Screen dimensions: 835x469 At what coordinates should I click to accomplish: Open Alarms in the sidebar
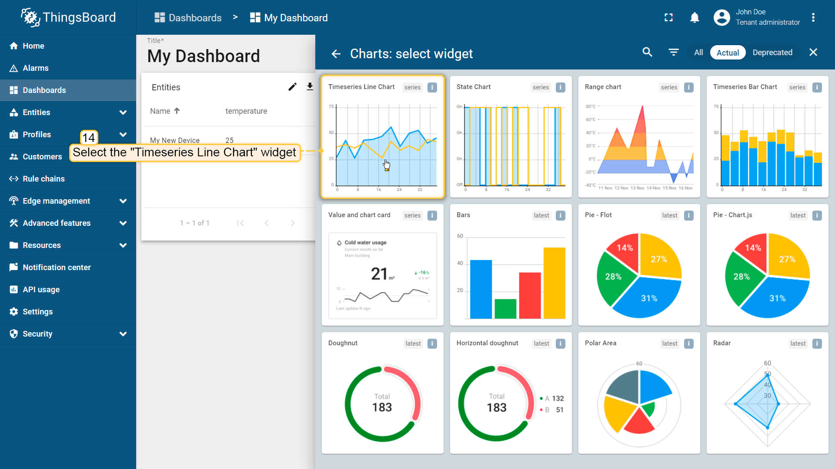pyautogui.click(x=68, y=68)
